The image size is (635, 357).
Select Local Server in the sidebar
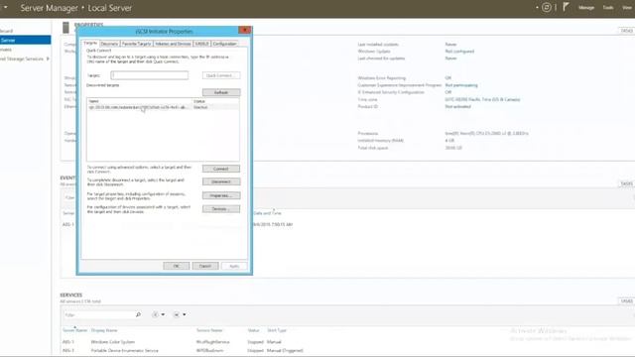(25, 40)
